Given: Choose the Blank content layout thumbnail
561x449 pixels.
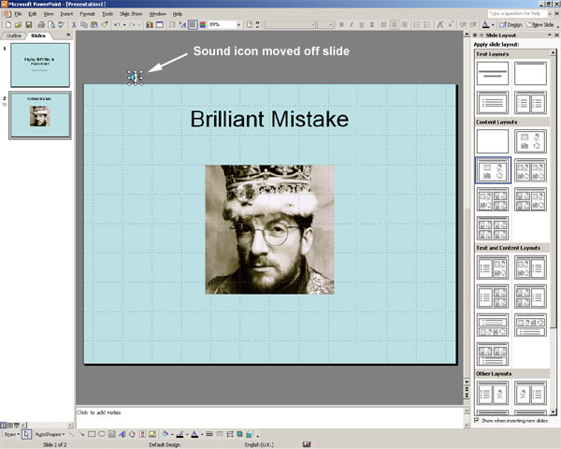Looking at the screenshot, I should coord(492,141).
